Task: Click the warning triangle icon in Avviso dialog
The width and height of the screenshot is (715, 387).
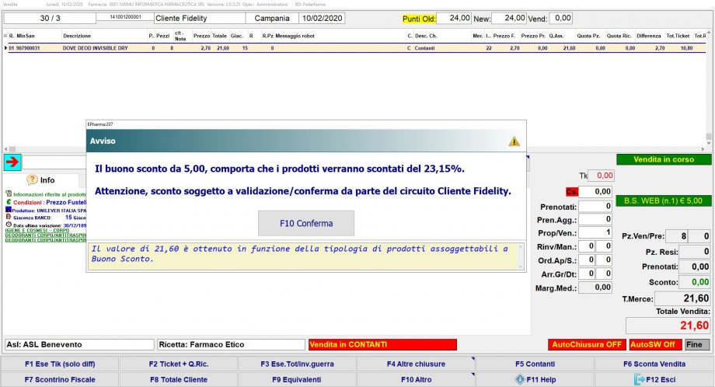Action: (x=514, y=141)
